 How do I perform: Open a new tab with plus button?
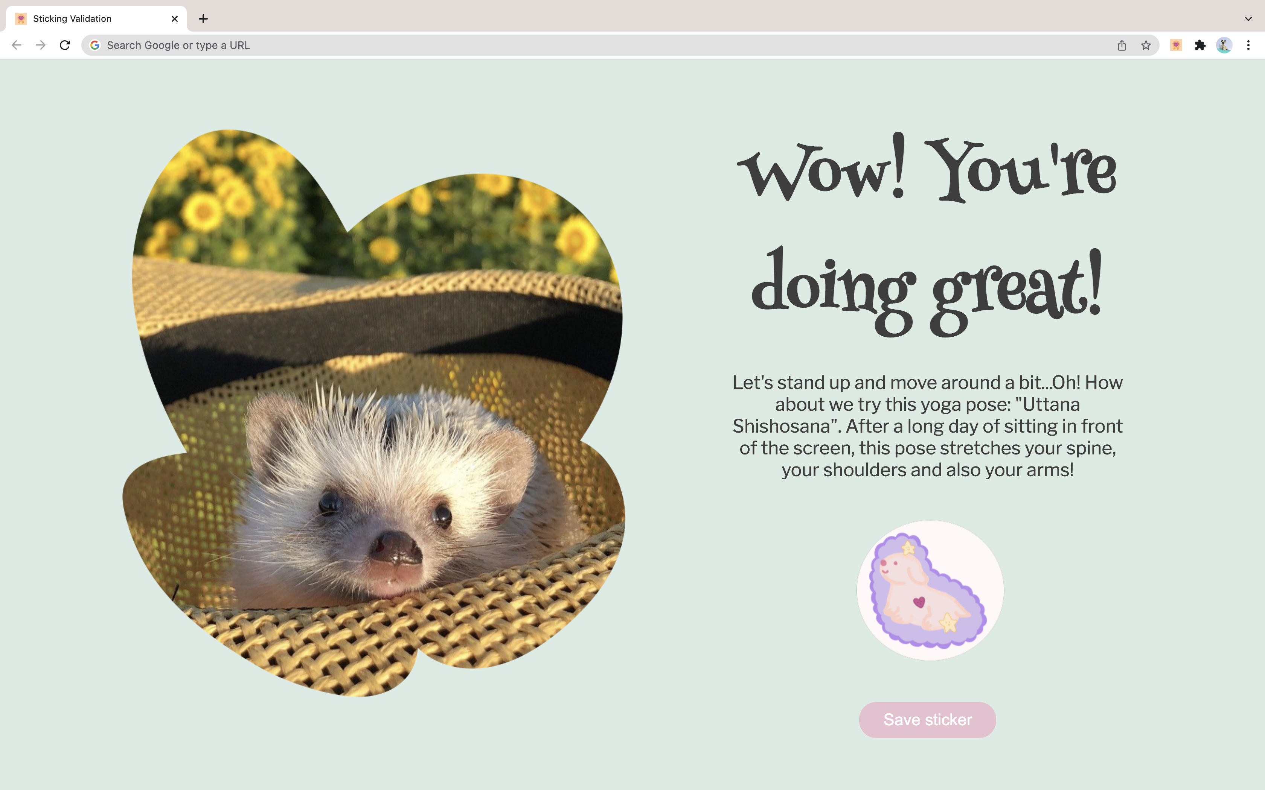[x=203, y=19]
